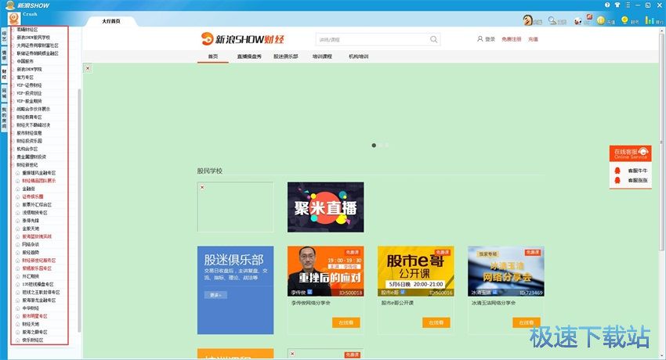Screen dimensions: 666x360
Task: Open the 直播操盘秀 navigation tab
Action: (249, 56)
